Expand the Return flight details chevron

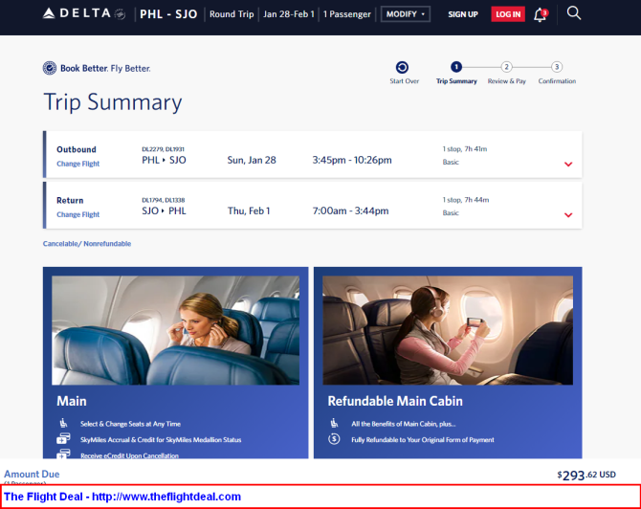coord(568,214)
